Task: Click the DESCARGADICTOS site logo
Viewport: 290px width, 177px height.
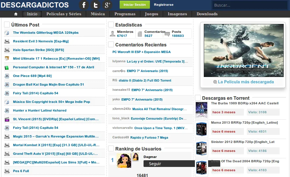Action: tap(35, 5)
